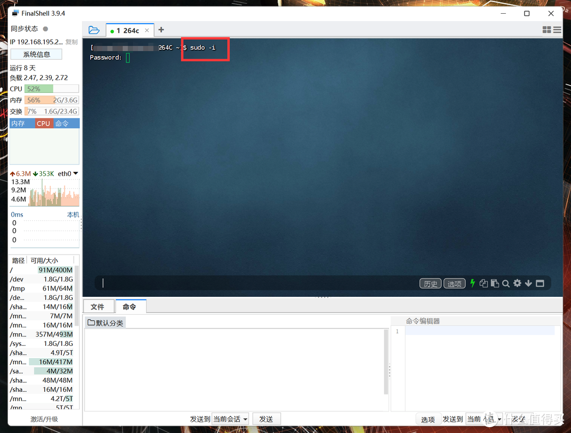The image size is (571, 433).
Task: Maximize the terminal with the window icon
Action: point(540,283)
